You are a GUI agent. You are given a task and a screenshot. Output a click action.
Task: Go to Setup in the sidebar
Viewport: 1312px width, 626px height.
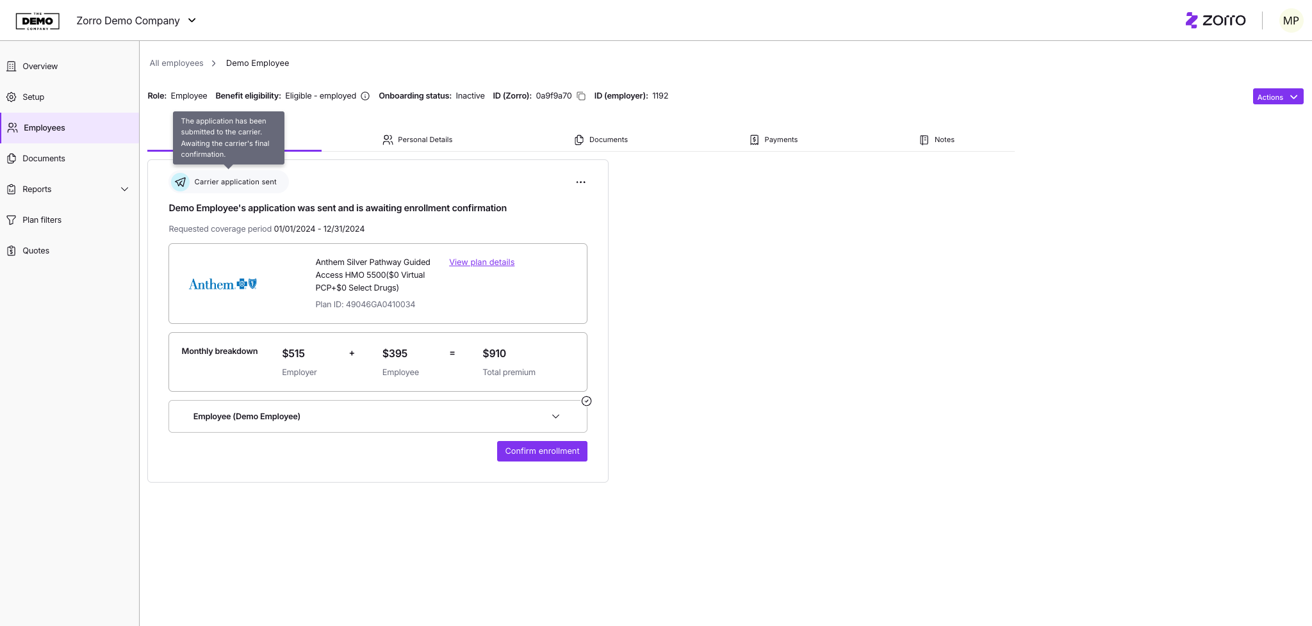(x=33, y=97)
